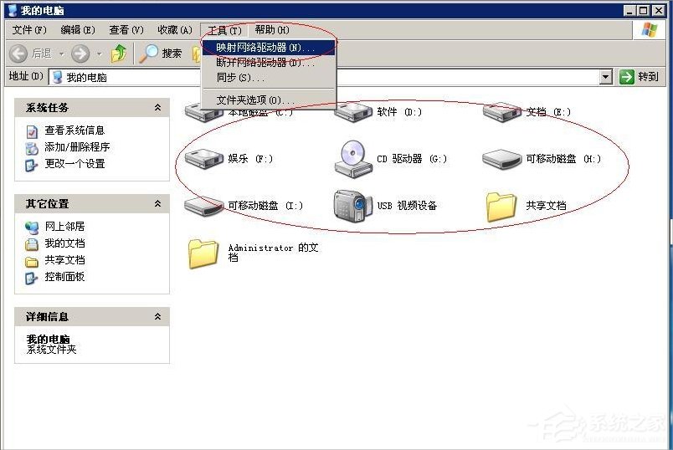The image size is (673, 450).
Task: Click the 软件 (D:) label text
Action: click(x=399, y=112)
